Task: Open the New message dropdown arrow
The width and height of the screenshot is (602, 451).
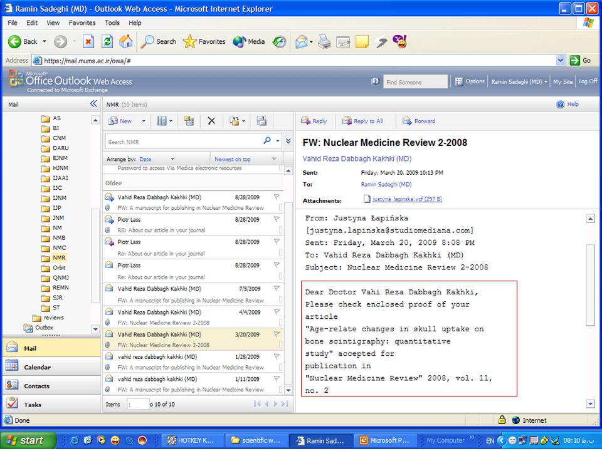Action: 144,121
